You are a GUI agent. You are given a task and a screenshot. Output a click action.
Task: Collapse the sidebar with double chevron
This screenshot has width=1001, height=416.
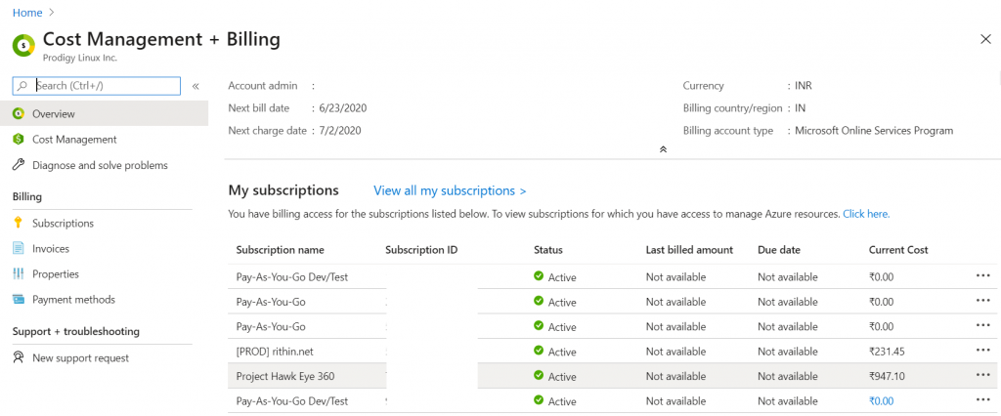196,86
